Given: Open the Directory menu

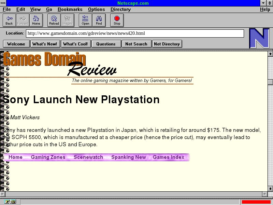Looking at the screenshot, I should [x=120, y=10].
